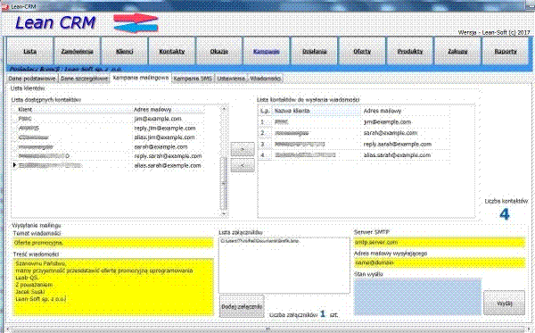535x333 pixels.
Task: Open the Okazje section
Action: coord(219,51)
